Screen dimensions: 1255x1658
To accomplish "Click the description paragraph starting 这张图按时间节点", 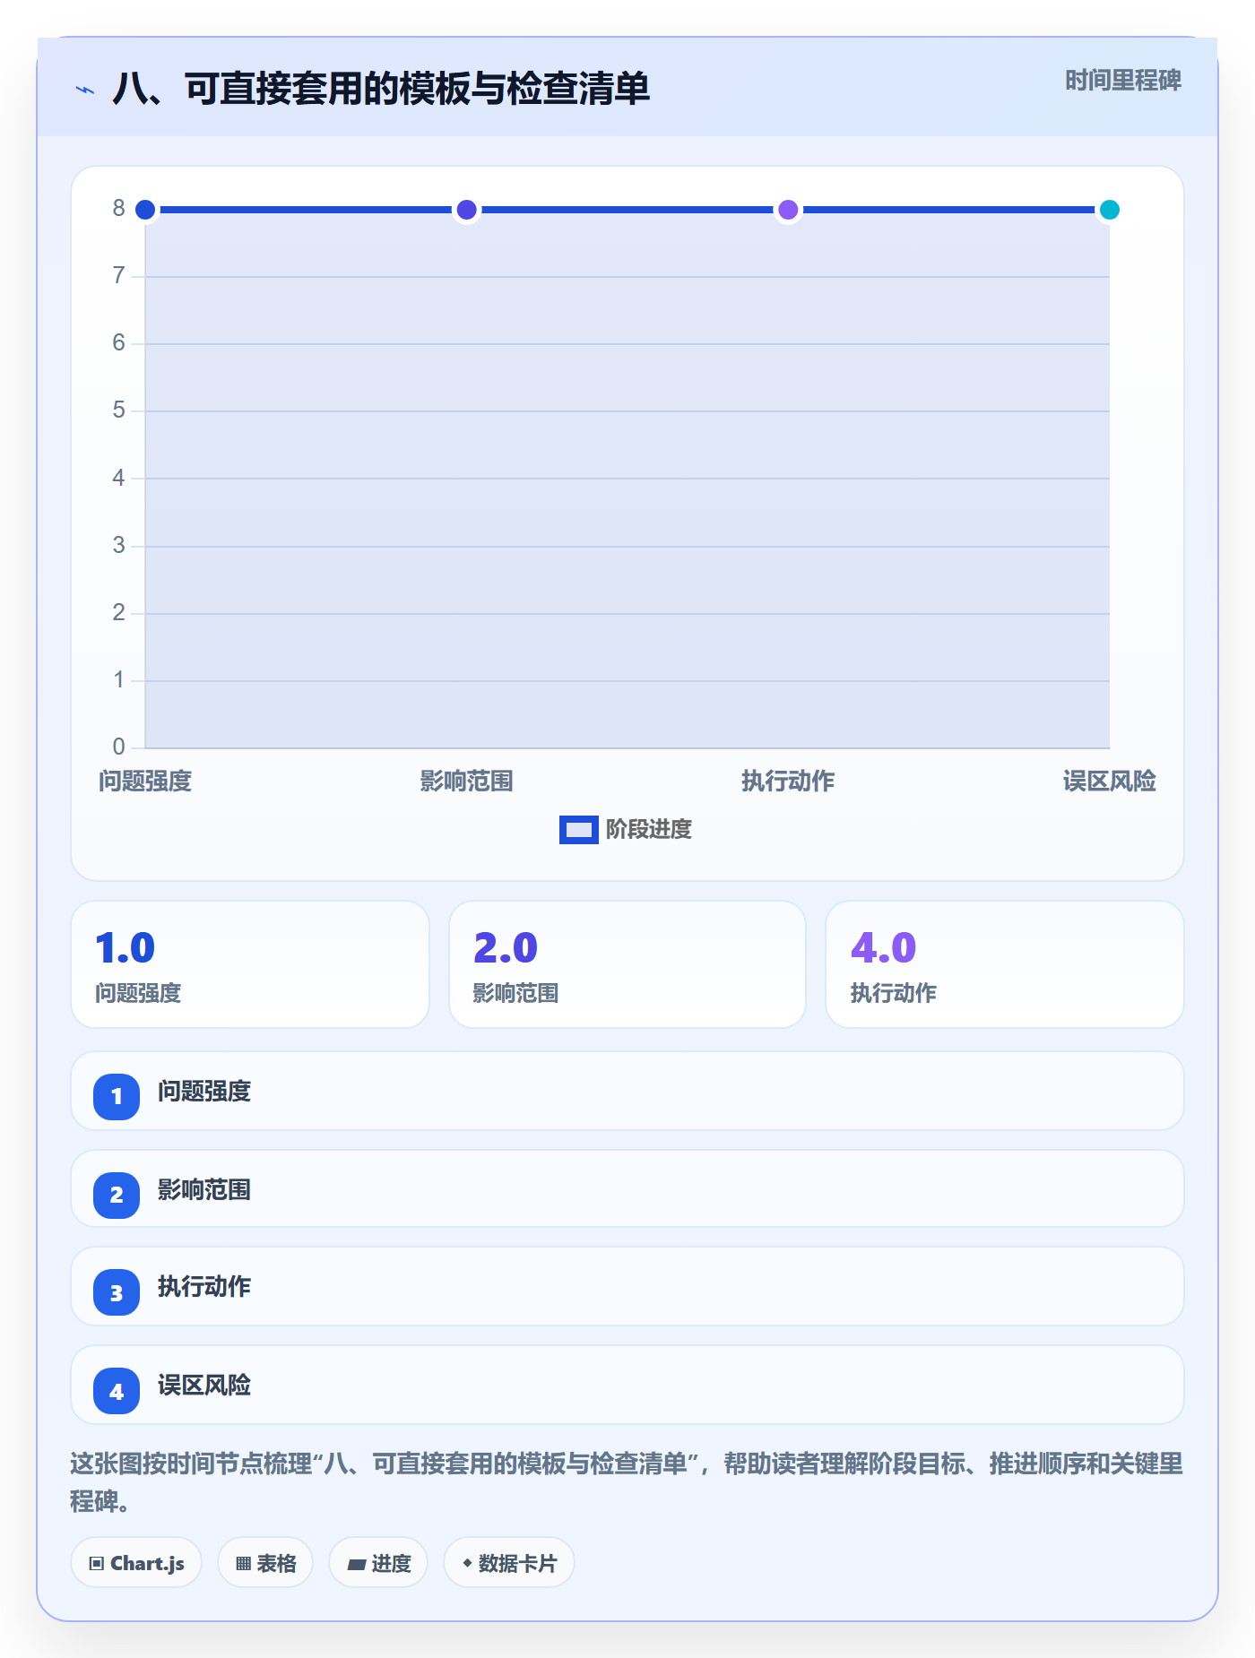I will click(x=627, y=1482).
